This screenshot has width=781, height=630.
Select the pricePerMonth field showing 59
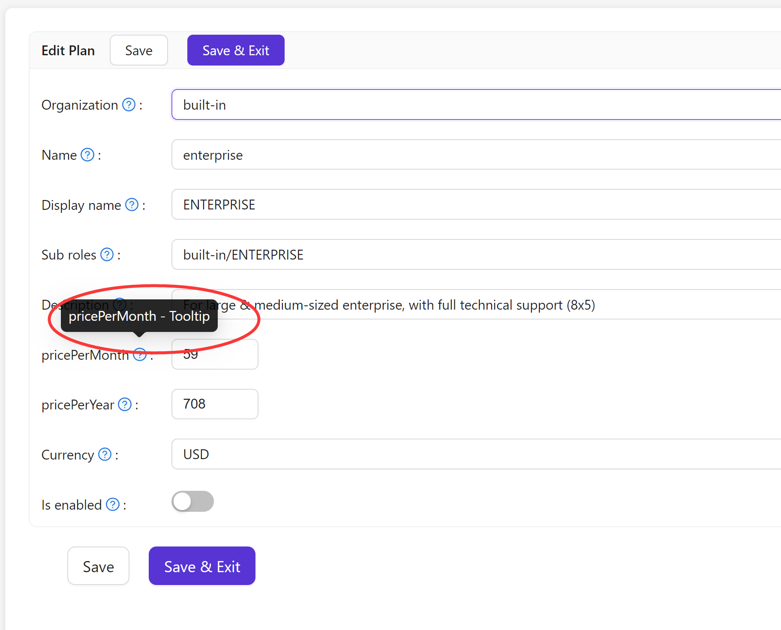click(x=214, y=354)
